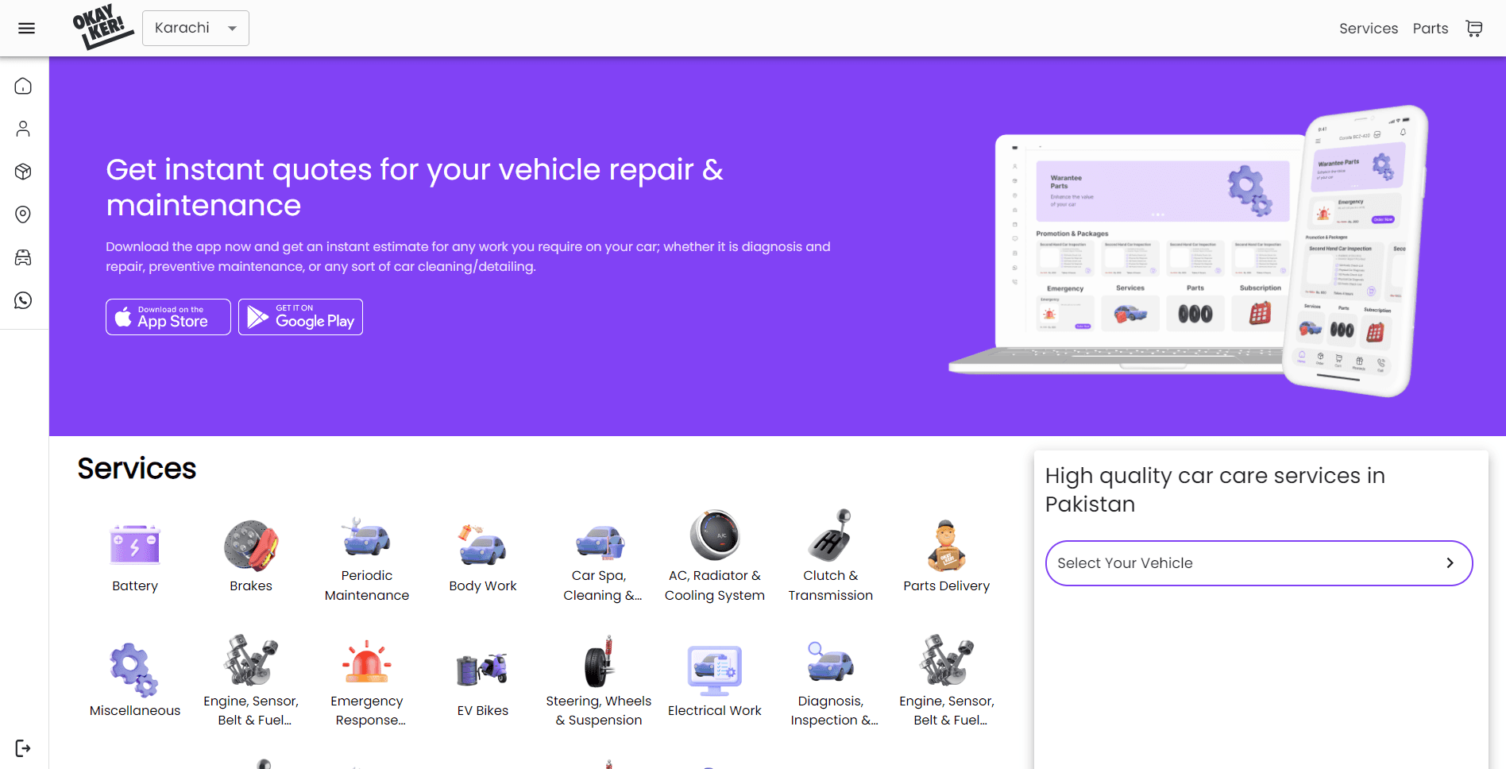
Task: Click the Parts Delivery label text
Action: click(x=947, y=586)
